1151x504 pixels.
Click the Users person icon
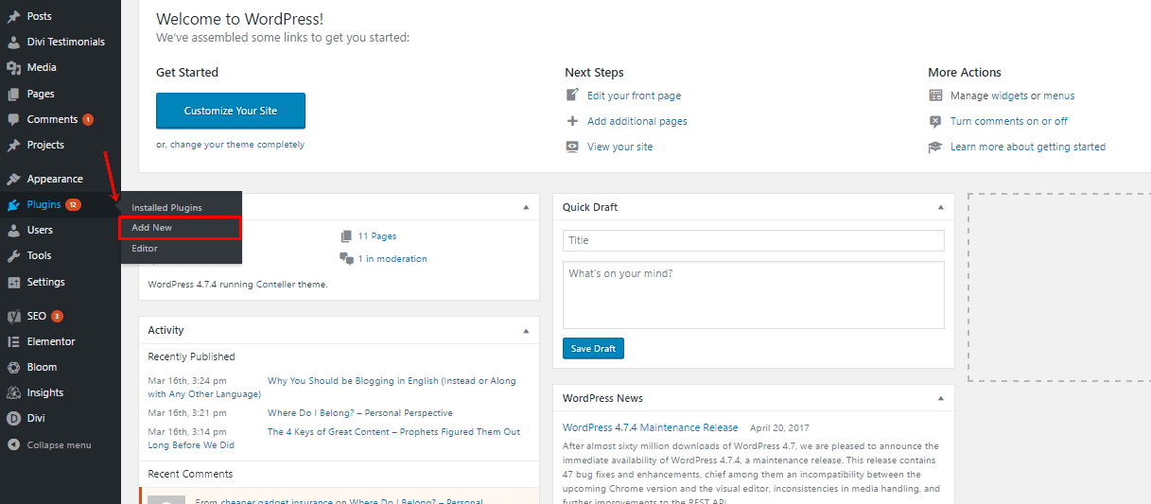tap(13, 230)
